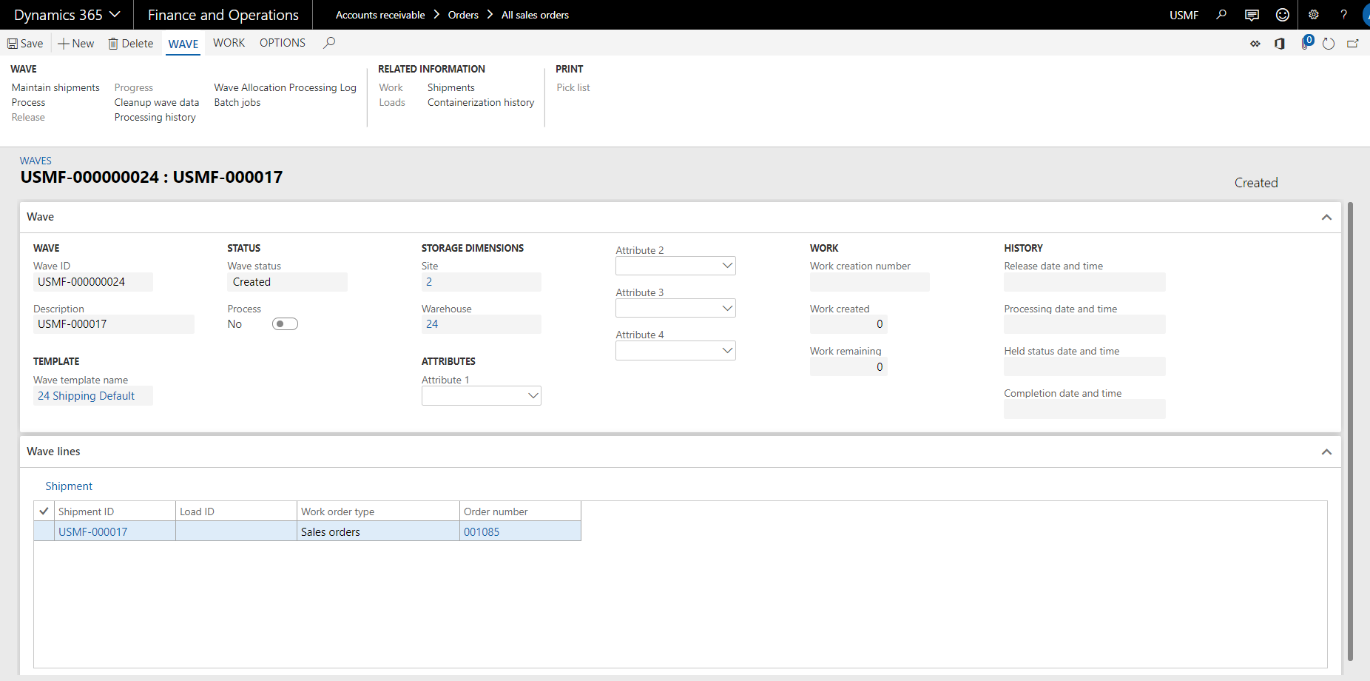
Task: Refresh the page with the refresh icon
Action: click(1329, 44)
